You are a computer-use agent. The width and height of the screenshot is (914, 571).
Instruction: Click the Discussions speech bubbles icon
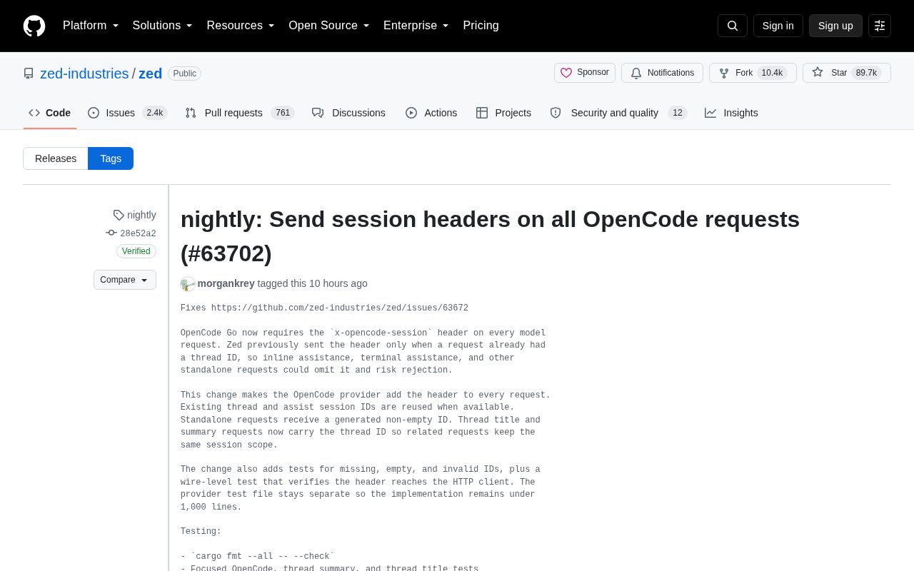pos(318,113)
